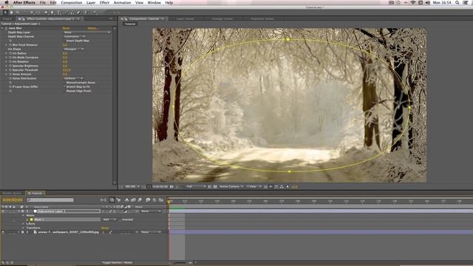Image resolution: width=473 pixels, height=266 pixels.
Task: Click the timeline current timecode 0:00:00:00
Action: click(13, 199)
